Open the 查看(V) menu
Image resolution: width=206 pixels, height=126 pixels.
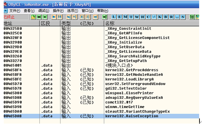click(29, 11)
